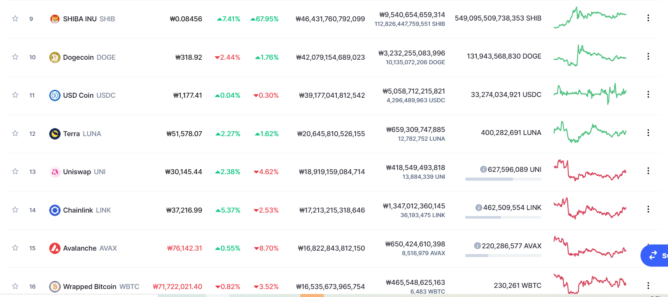Open the Chainlink LINK page
Viewport: 668px width, 297px height.
click(87, 210)
